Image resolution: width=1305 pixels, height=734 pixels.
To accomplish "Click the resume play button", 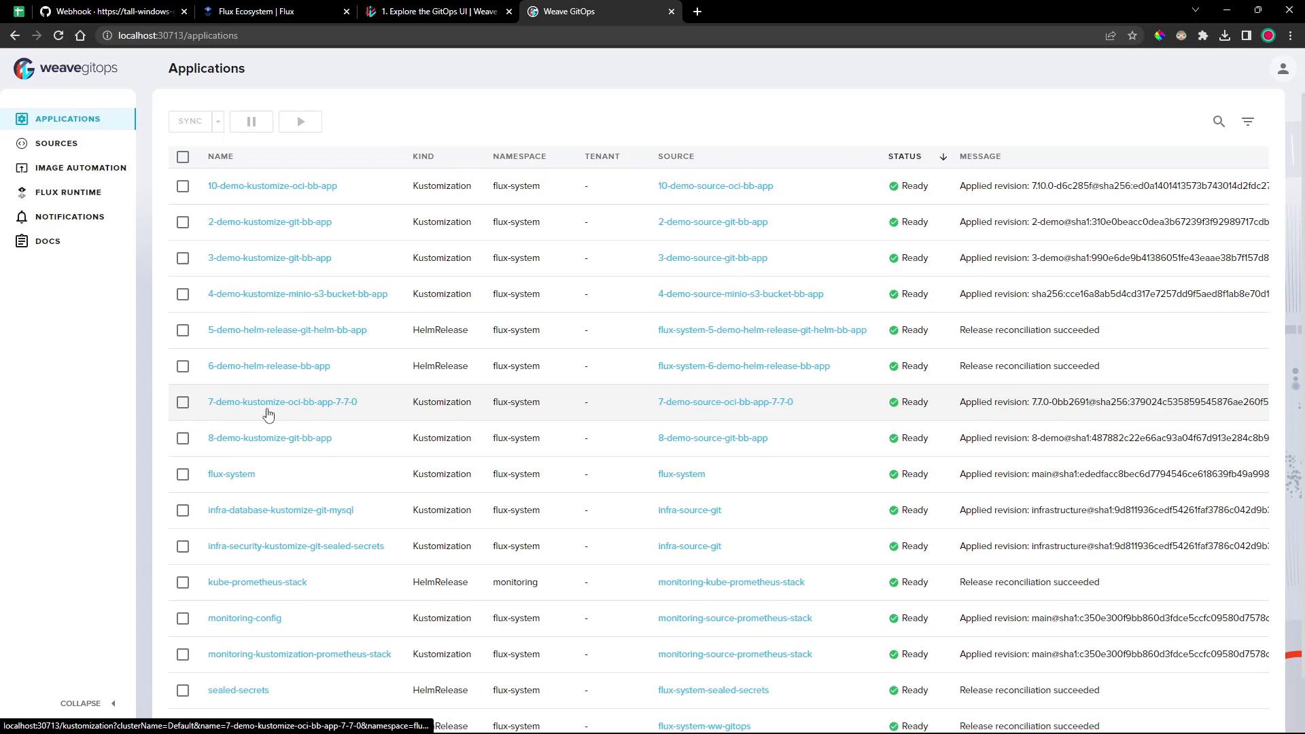I will 300,122.
